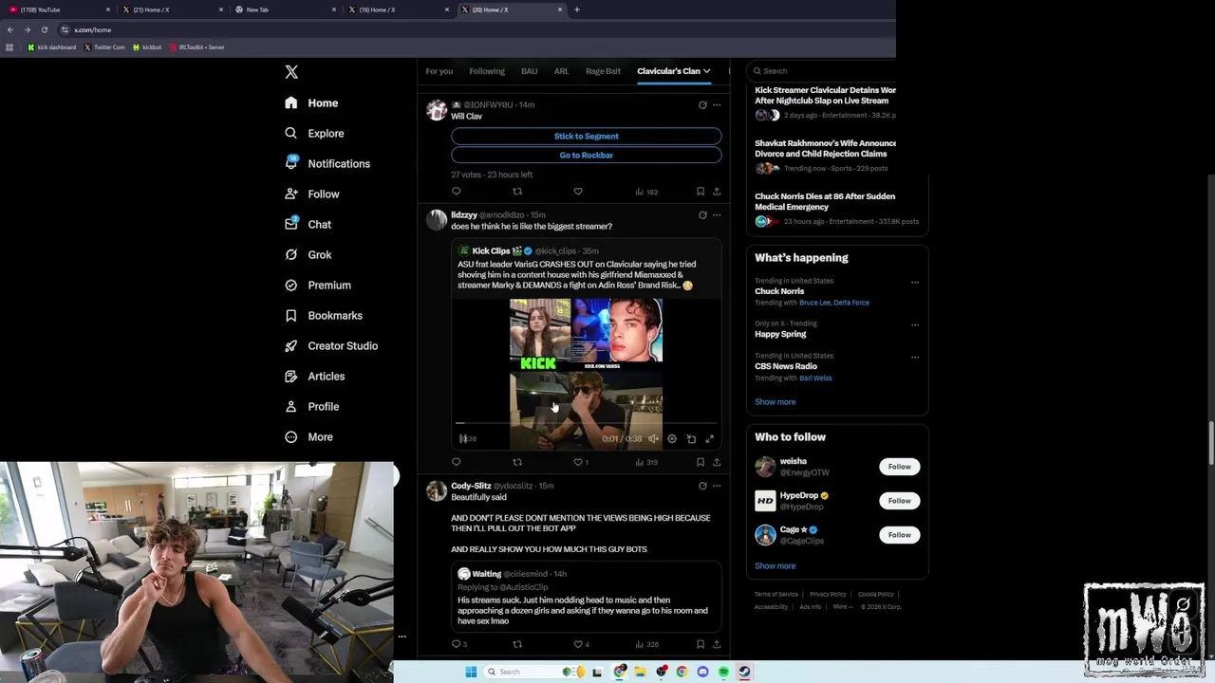The image size is (1215, 683).
Task: Open more options on lidzyy's post
Action: (x=717, y=215)
